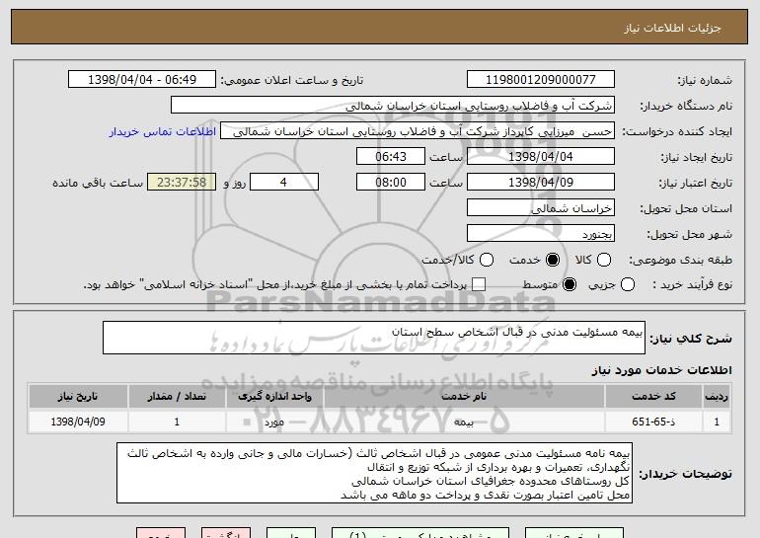The width and height of the screenshot is (760, 538).
Task: Click the need number field 1198001209000077
Action: point(541,80)
